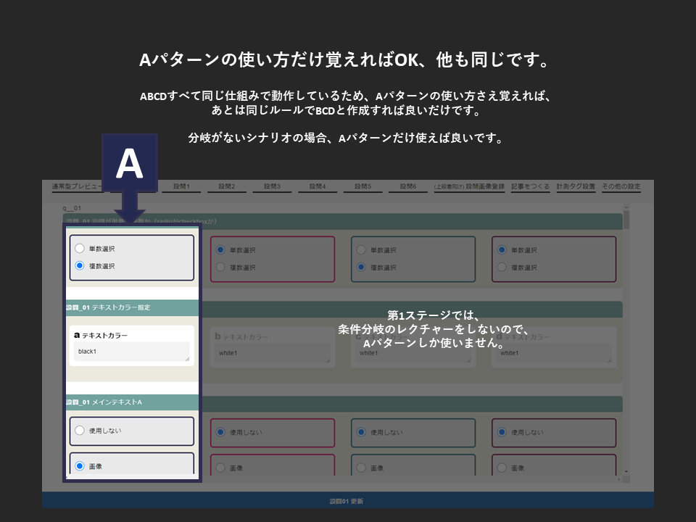The height and width of the screenshot is (522, 696).
Task: Choose 画像 option in the rightmost column
Action: pos(502,468)
